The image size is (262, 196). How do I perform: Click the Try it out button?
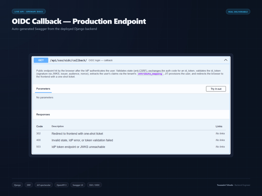216,89
